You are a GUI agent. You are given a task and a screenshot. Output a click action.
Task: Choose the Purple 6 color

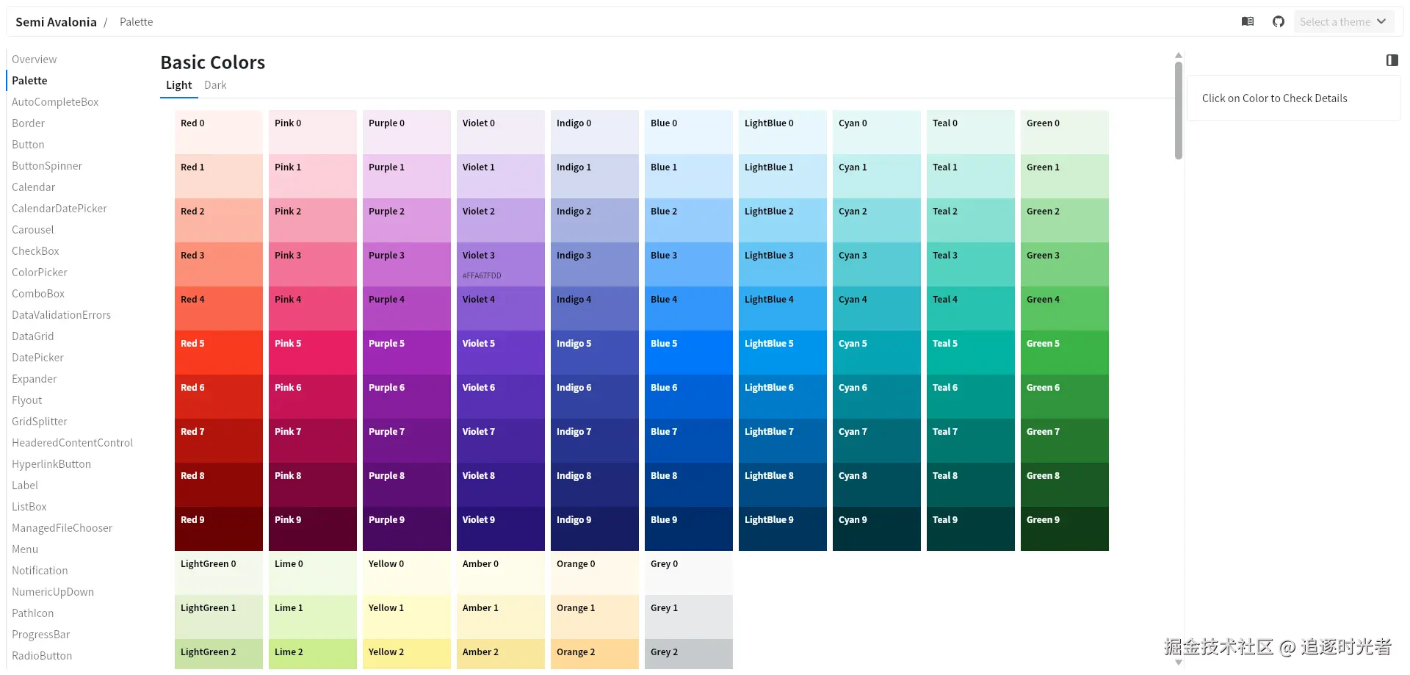click(x=407, y=397)
